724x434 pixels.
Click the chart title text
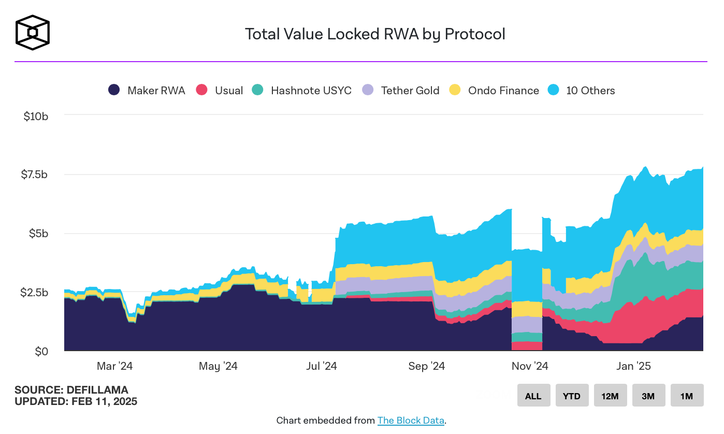[x=374, y=34]
